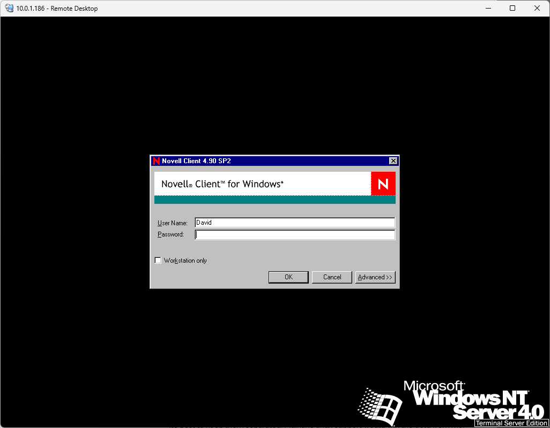Click the large red Novell N logo
This screenshot has height=428, width=550.
383,184
